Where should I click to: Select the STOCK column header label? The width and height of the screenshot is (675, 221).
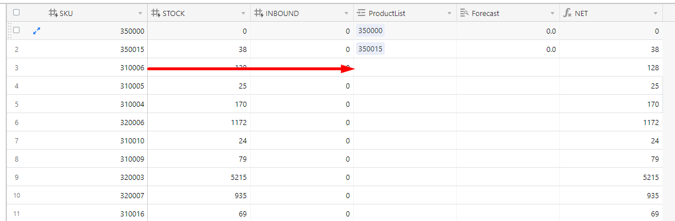coord(173,13)
